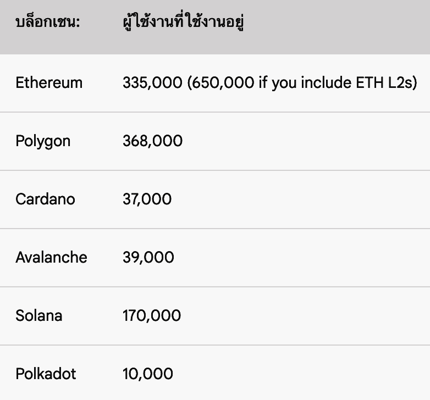
Task: Select the Ethereum blockchain name
Action: point(49,83)
